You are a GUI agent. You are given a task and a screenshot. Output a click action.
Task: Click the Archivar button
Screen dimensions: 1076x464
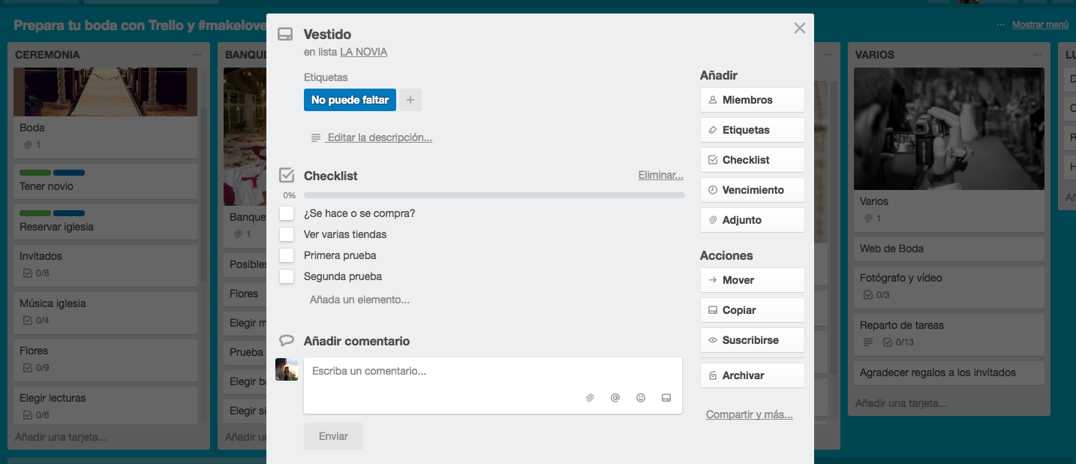tap(752, 375)
